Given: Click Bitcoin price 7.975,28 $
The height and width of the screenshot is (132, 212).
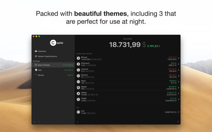Looking at the screenshot, I should (x=172, y=59).
